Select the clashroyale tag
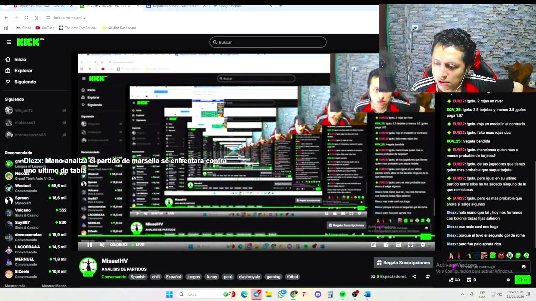Viewport: 536px width, 301px height. coord(249,277)
